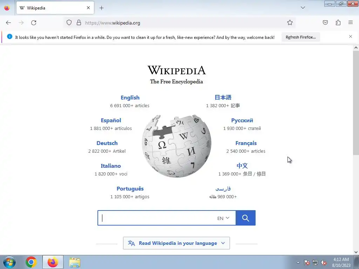Open the Deutsch Wikipedia link

(x=107, y=143)
